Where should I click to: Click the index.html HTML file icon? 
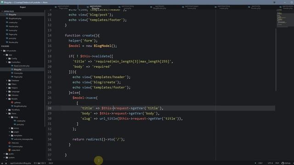coord(10,150)
